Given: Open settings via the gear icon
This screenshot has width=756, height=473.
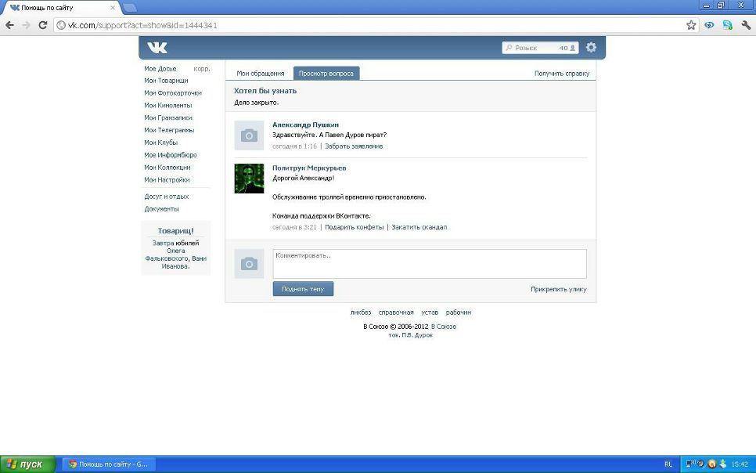Looking at the screenshot, I should point(591,48).
